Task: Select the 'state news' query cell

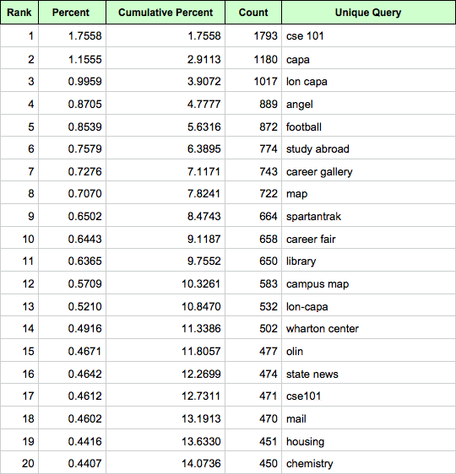Action: click(368, 374)
